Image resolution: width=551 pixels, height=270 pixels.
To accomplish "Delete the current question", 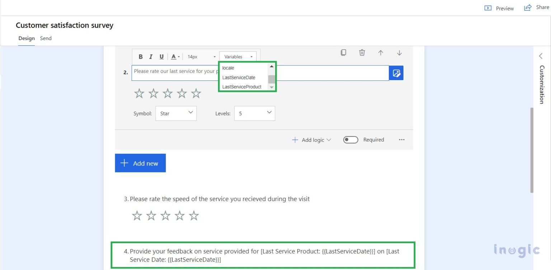I will point(362,53).
